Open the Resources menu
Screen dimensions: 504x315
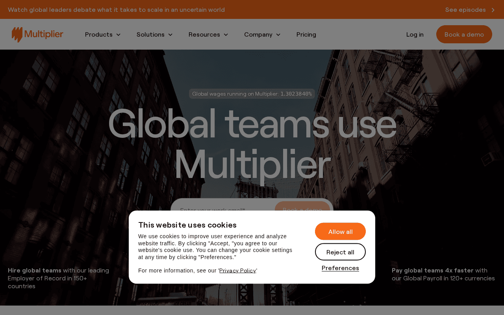point(209,35)
